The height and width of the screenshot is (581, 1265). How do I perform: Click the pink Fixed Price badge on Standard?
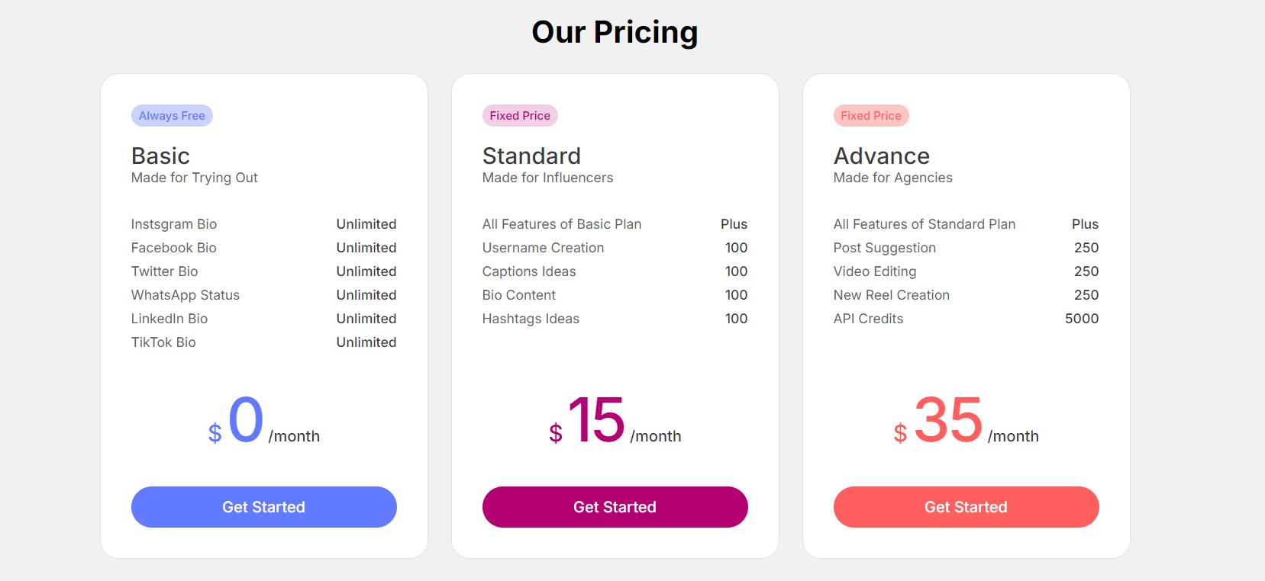coord(520,116)
